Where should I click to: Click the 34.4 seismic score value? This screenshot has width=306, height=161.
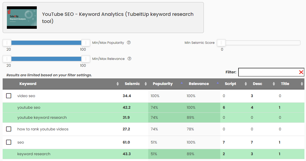point(127,96)
